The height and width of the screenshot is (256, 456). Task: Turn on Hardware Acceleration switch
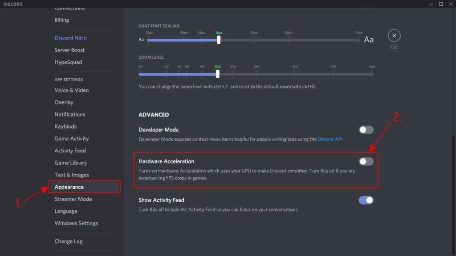[x=366, y=161]
